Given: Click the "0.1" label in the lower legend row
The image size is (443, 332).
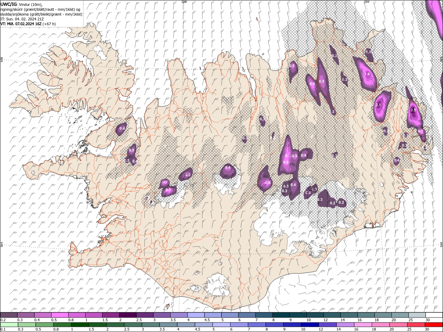Looking at the screenshot, I should coord(3,330).
